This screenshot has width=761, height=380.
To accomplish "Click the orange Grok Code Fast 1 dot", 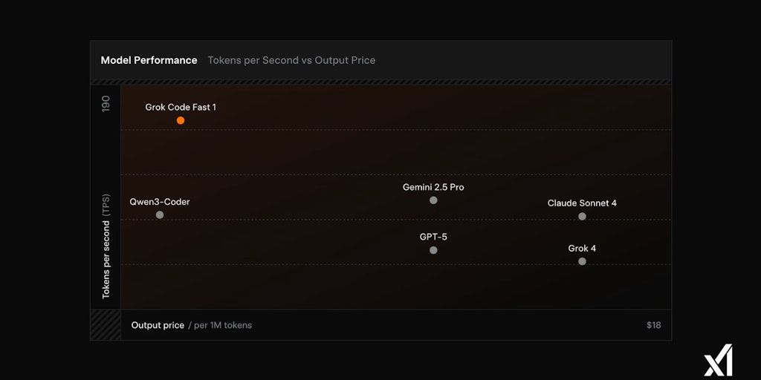I will tap(181, 120).
